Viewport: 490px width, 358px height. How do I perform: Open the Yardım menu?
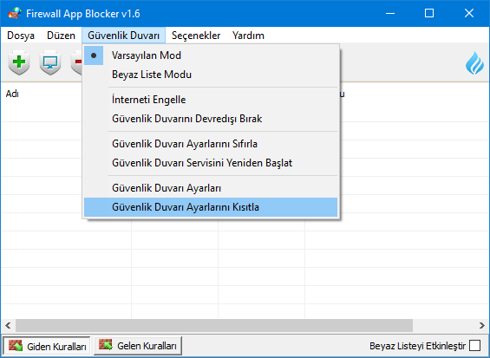coord(248,36)
